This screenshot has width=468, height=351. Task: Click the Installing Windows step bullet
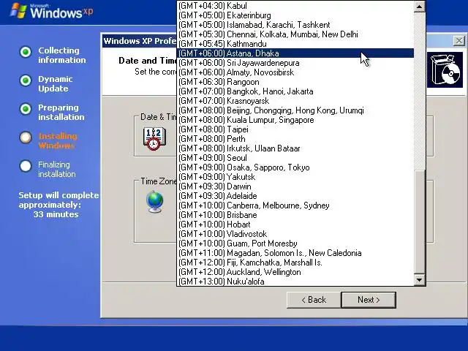[x=26, y=137]
